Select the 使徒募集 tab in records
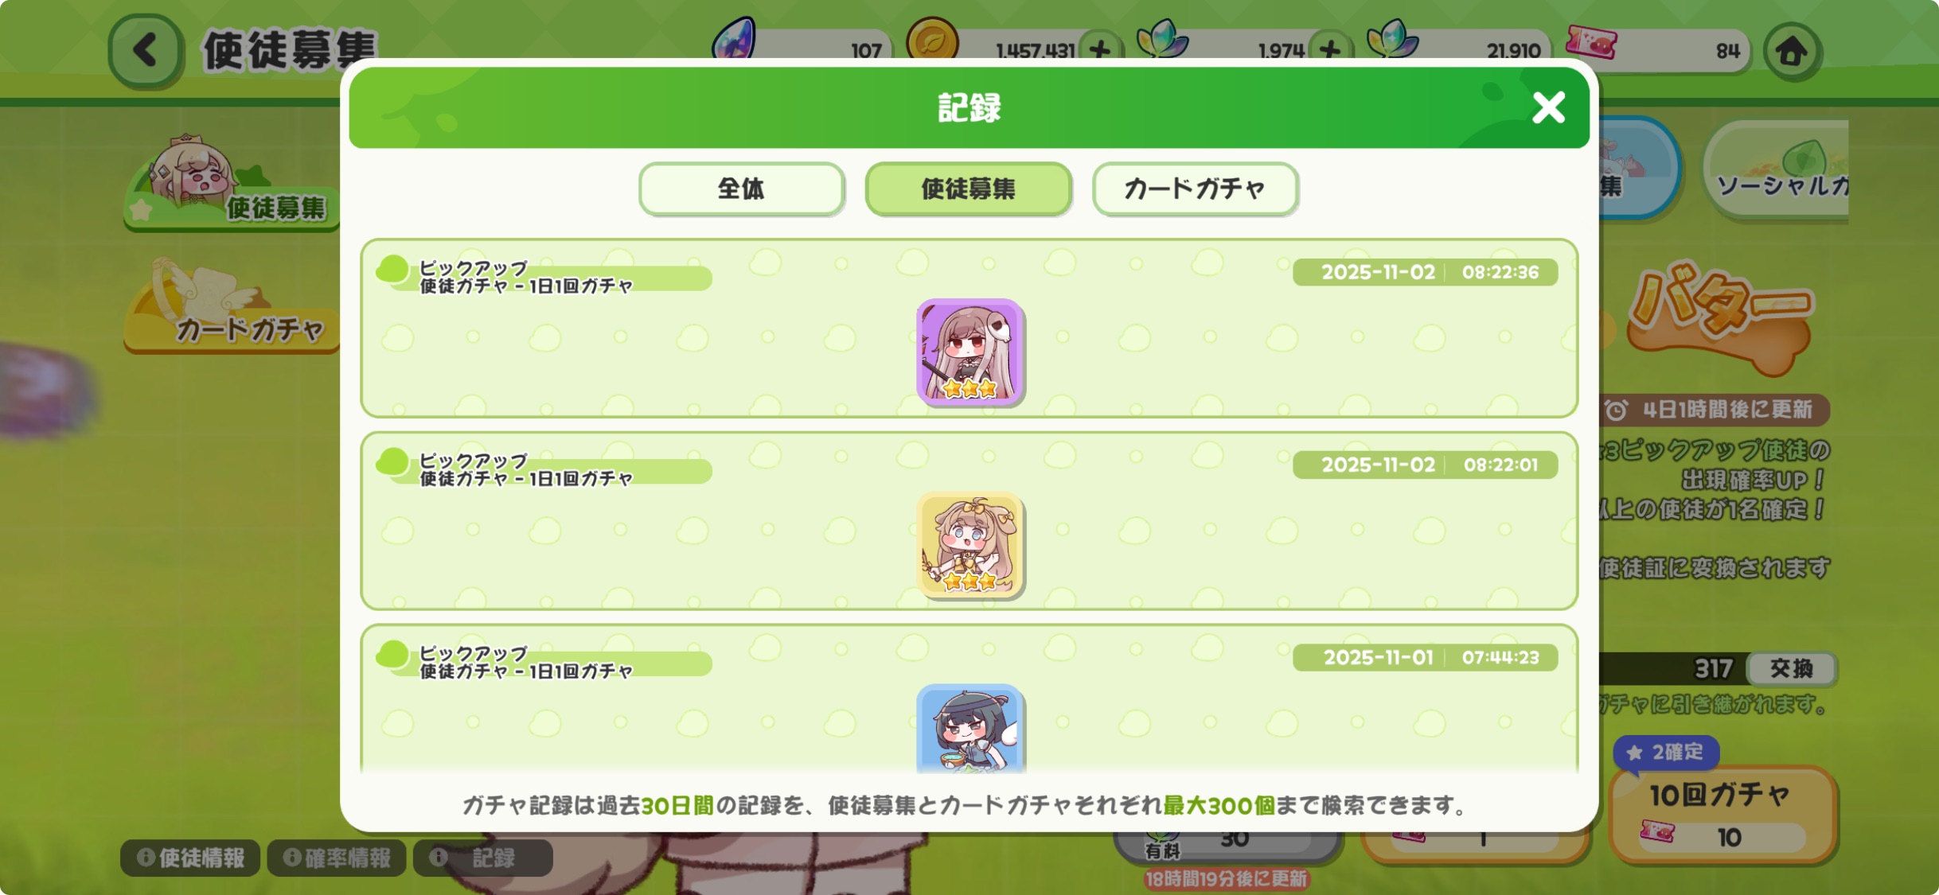 click(968, 189)
